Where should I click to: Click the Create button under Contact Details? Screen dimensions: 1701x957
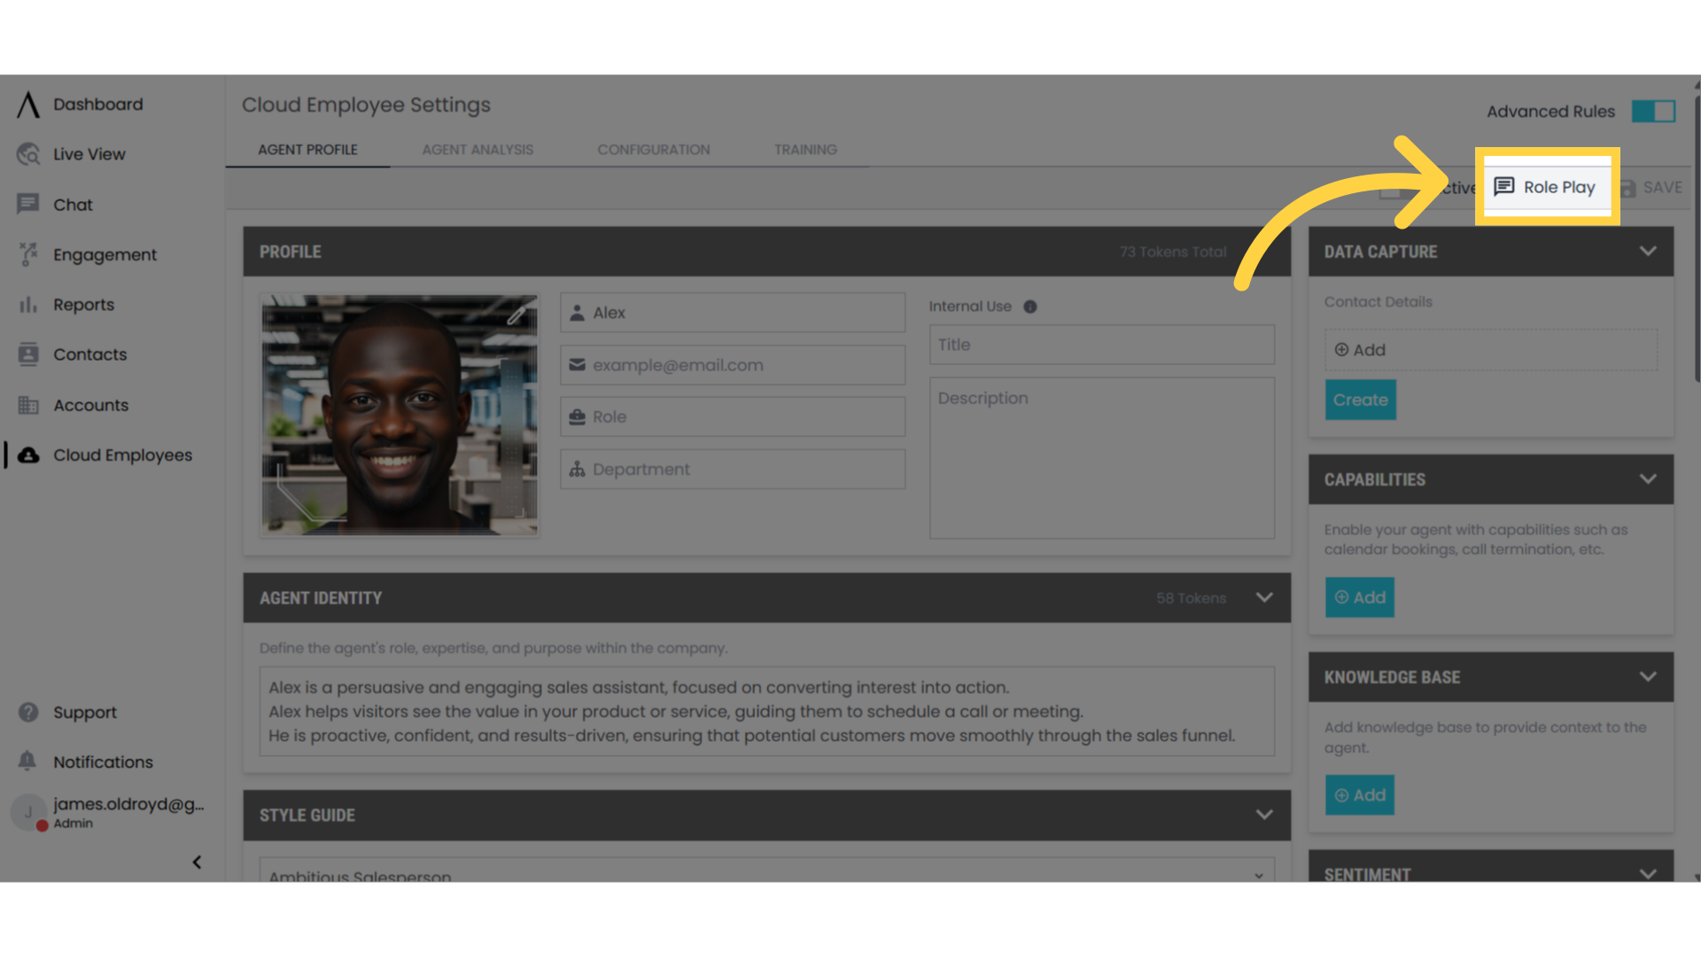[x=1360, y=400]
